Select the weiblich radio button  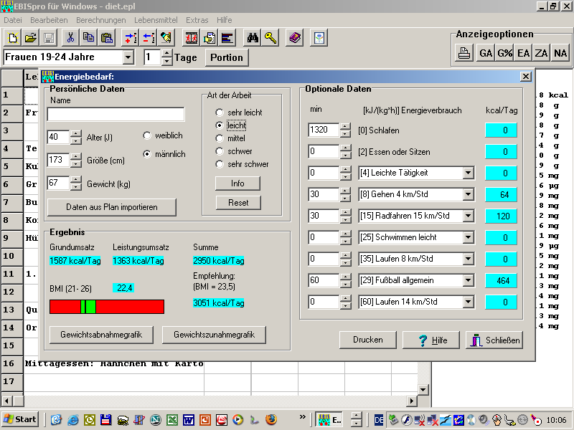[147, 135]
